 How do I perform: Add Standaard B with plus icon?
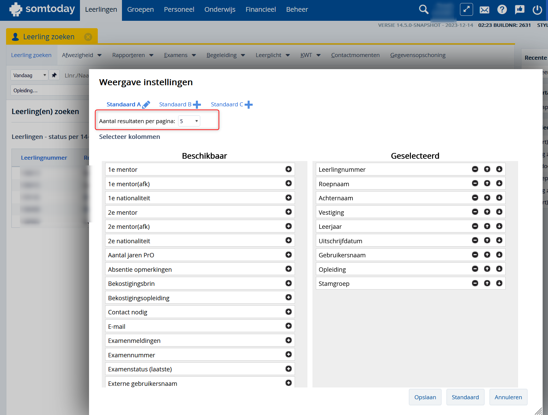pyautogui.click(x=197, y=105)
